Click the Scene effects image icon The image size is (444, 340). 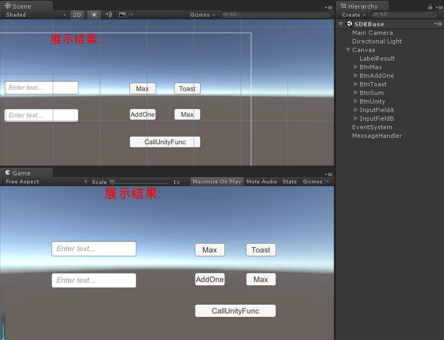[122, 14]
